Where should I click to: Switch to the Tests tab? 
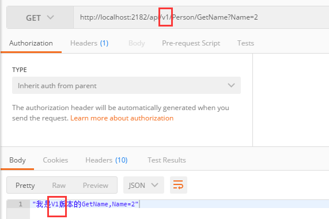tap(245, 43)
